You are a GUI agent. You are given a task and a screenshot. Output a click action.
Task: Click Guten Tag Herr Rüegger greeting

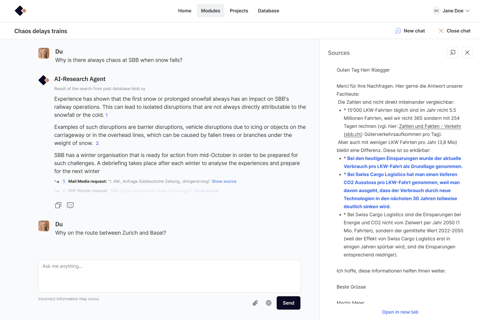coord(363,70)
